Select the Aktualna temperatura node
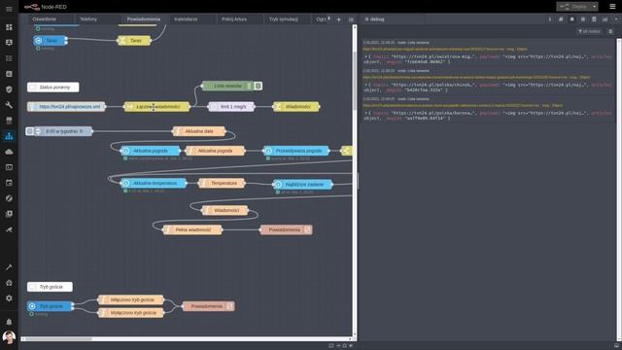622x350 pixels. pyautogui.click(x=154, y=183)
